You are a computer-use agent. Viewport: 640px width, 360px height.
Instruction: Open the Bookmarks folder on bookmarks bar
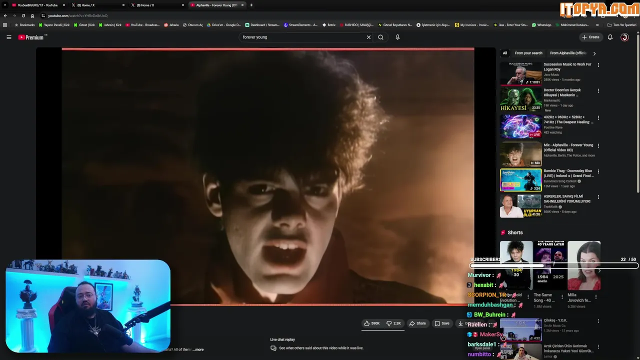[x=24, y=24]
